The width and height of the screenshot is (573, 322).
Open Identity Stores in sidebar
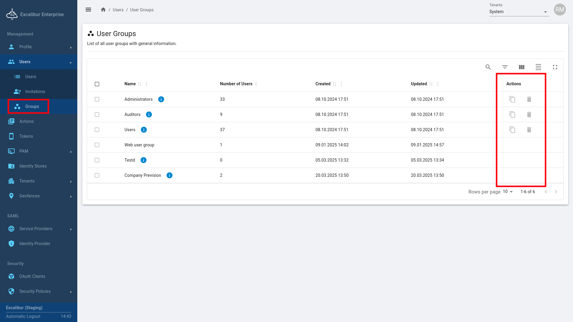tap(33, 166)
